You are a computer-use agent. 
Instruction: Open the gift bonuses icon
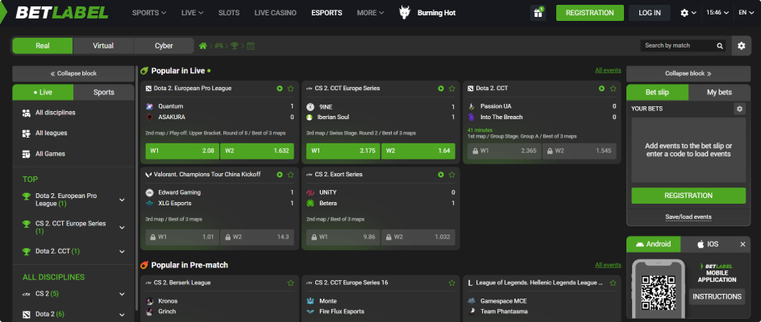(x=538, y=13)
